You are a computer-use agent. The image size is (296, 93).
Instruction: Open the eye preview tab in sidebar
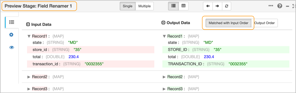point(12,47)
